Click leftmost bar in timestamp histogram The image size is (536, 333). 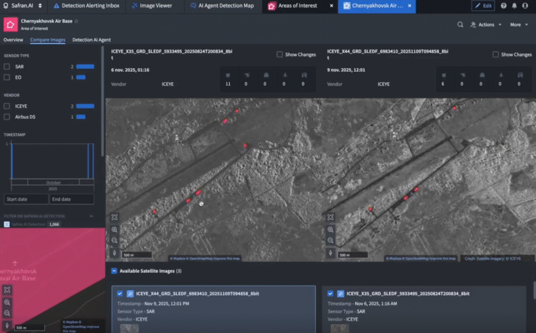(12, 161)
